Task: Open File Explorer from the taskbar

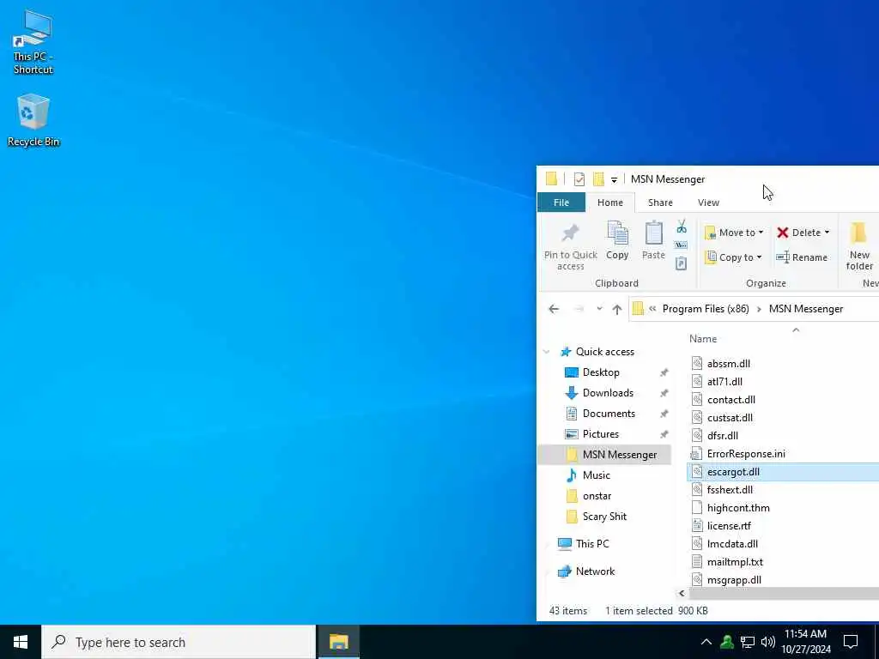Action: [338, 642]
